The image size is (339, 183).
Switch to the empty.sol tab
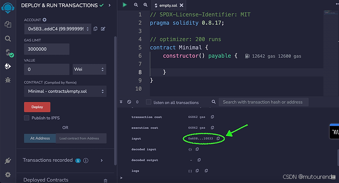coord(168,5)
